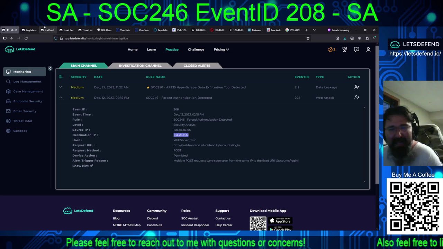Switch to the EndPoint browser tab
This screenshot has width=443, height=249.
click(x=47, y=30)
